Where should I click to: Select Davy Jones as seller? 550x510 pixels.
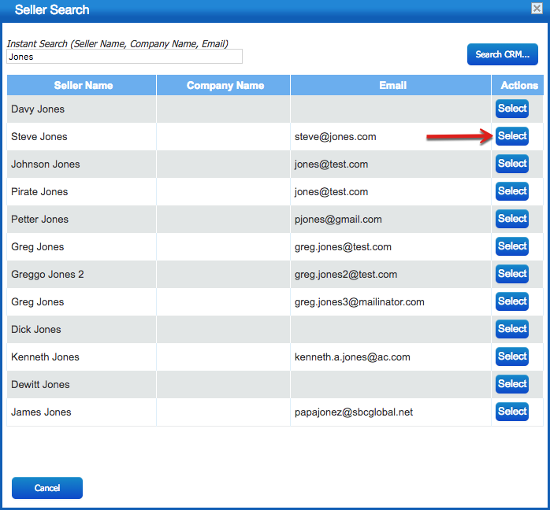pos(511,109)
